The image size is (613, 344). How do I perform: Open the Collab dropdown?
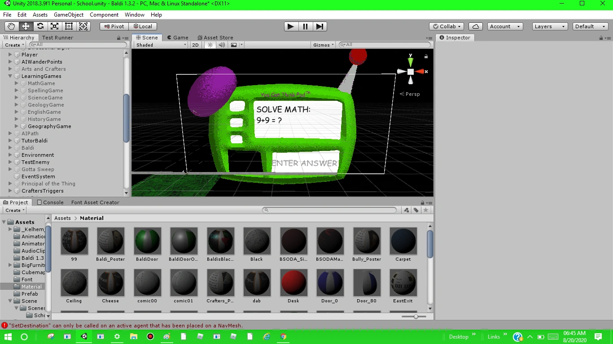(x=447, y=26)
